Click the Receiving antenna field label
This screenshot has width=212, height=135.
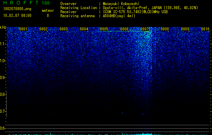point(78,16)
